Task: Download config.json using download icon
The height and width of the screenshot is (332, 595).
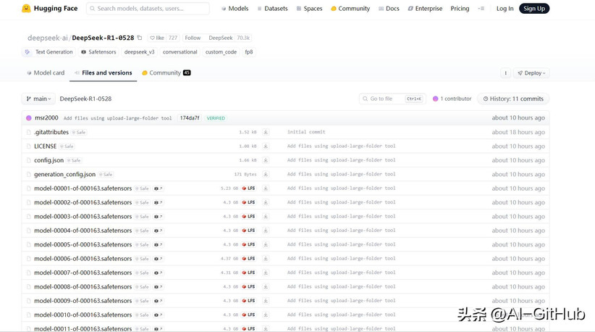Action: pyautogui.click(x=266, y=160)
